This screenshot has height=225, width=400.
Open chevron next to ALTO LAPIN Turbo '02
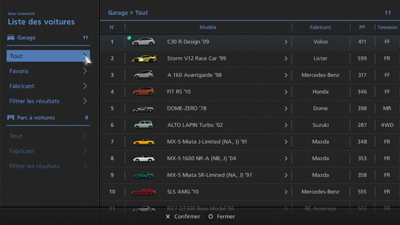(286, 125)
